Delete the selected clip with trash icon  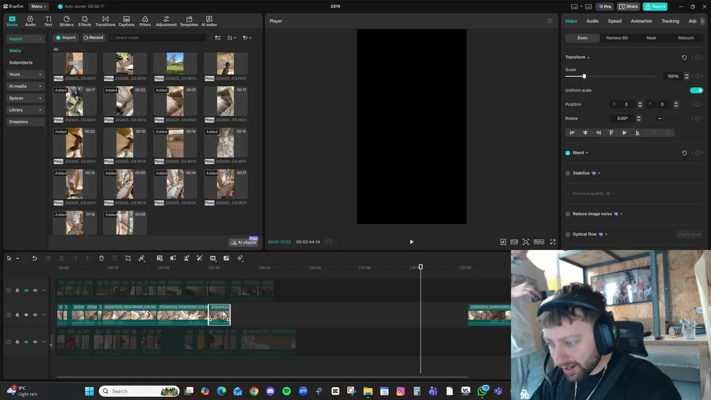[101, 258]
